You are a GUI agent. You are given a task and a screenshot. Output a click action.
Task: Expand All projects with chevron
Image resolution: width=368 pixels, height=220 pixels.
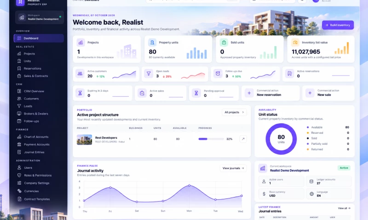click(x=234, y=112)
